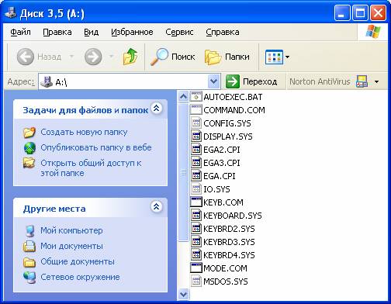Open the Forward button history dropdown
Screen dimensions: 391x304
tap(112, 57)
